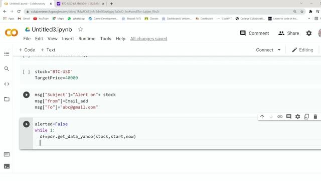Open the zoom magnifier icon in address bar
This screenshot has height=181, width=321.
295,12
